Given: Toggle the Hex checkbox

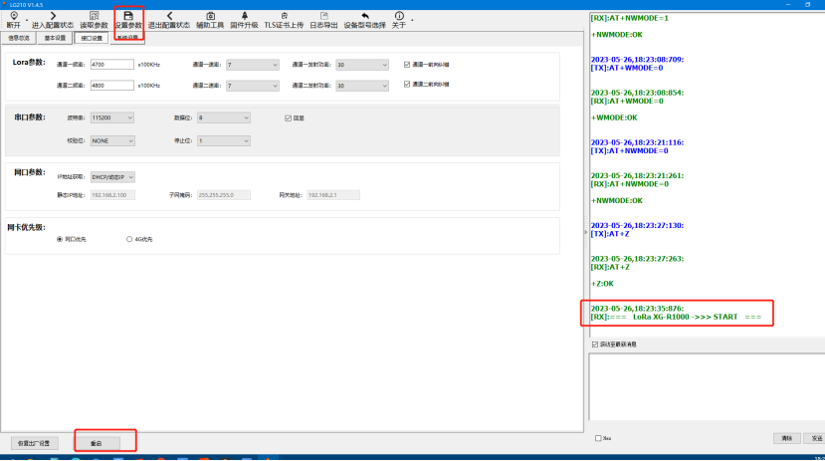Looking at the screenshot, I should tap(598, 438).
